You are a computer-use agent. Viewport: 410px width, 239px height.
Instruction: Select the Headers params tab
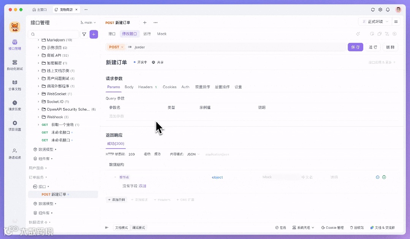coord(147,87)
